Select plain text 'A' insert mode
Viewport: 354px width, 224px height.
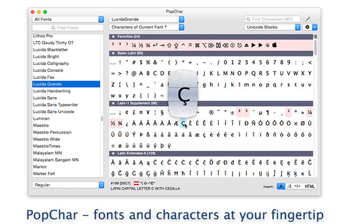(x=281, y=186)
